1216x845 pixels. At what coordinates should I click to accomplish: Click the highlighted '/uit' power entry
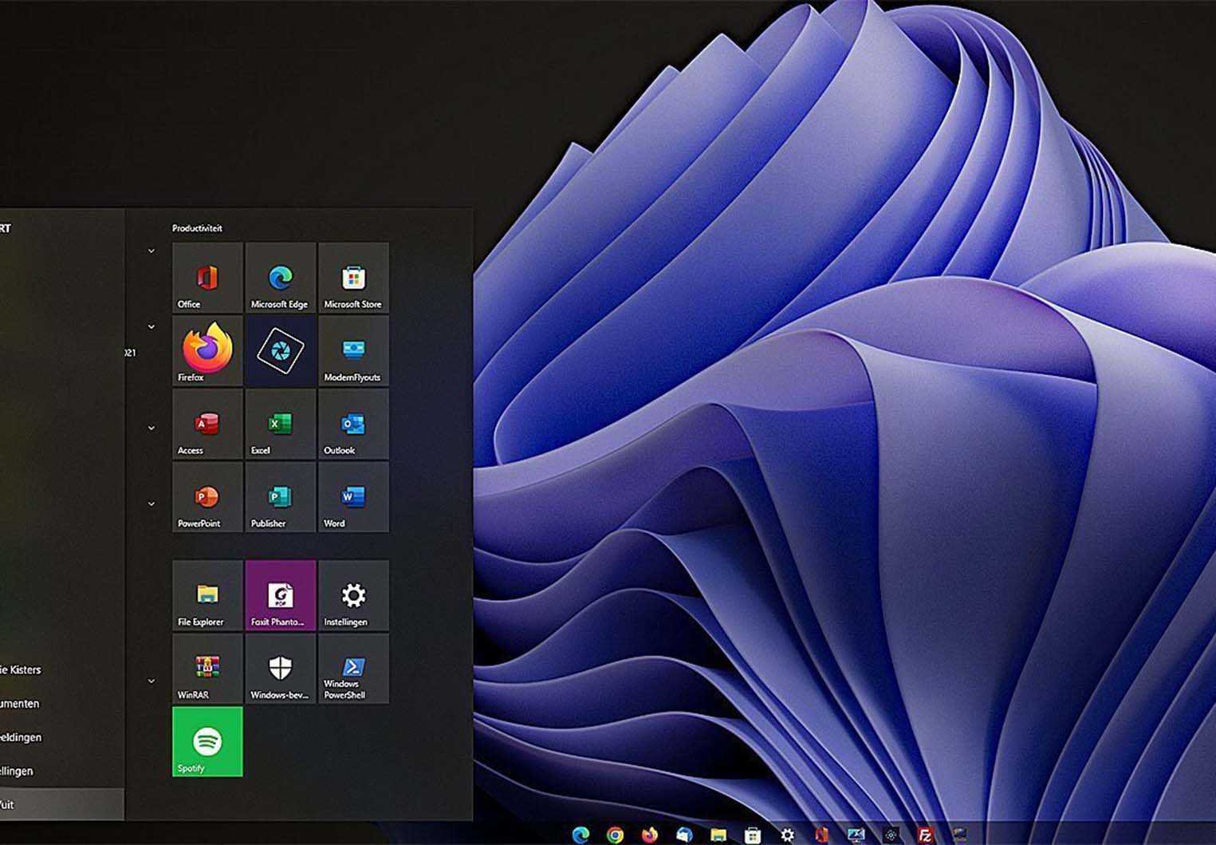(62, 804)
